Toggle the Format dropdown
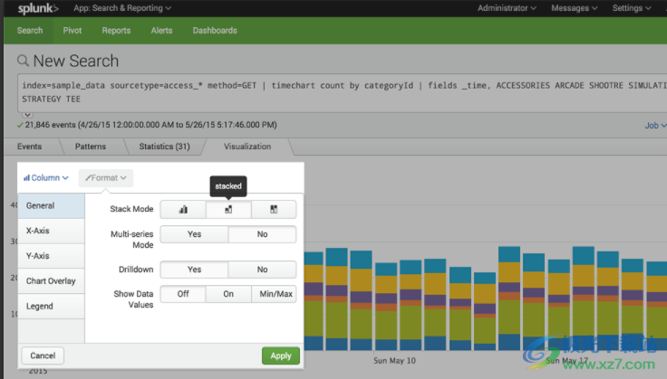Viewport: 667px width, 379px height. pyautogui.click(x=105, y=178)
